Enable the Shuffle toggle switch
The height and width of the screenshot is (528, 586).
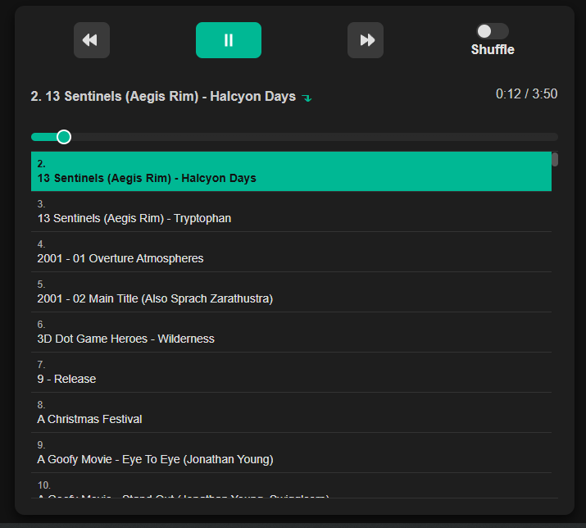click(492, 31)
